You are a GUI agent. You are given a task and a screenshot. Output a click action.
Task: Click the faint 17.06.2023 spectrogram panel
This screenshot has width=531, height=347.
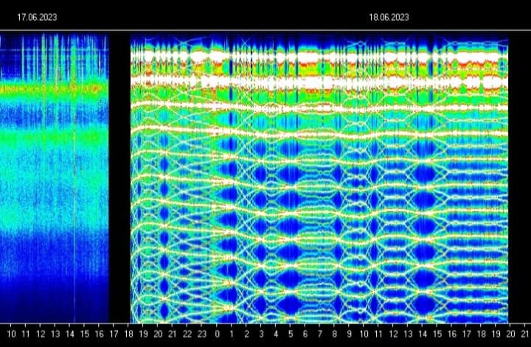click(x=54, y=178)
